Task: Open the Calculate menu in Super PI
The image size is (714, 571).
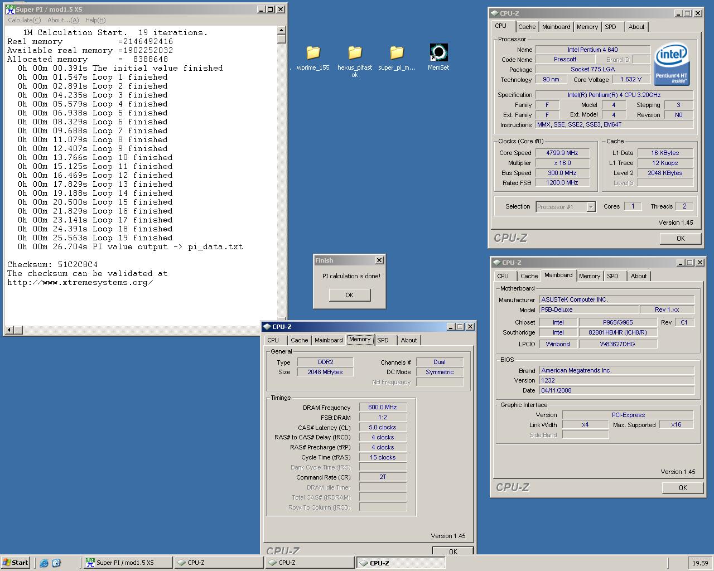Action: coord(25,20)
